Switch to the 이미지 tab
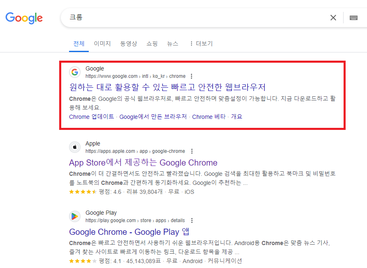 [x=102, y=44]
